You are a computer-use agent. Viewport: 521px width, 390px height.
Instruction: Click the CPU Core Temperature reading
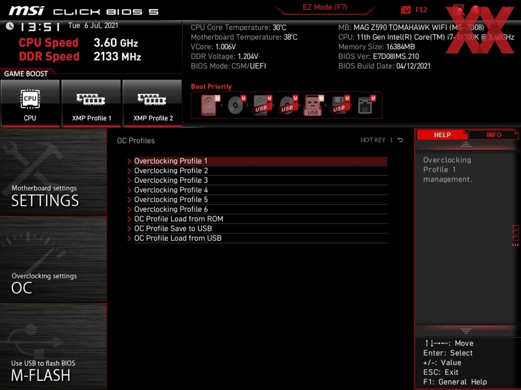coord(238,28)
